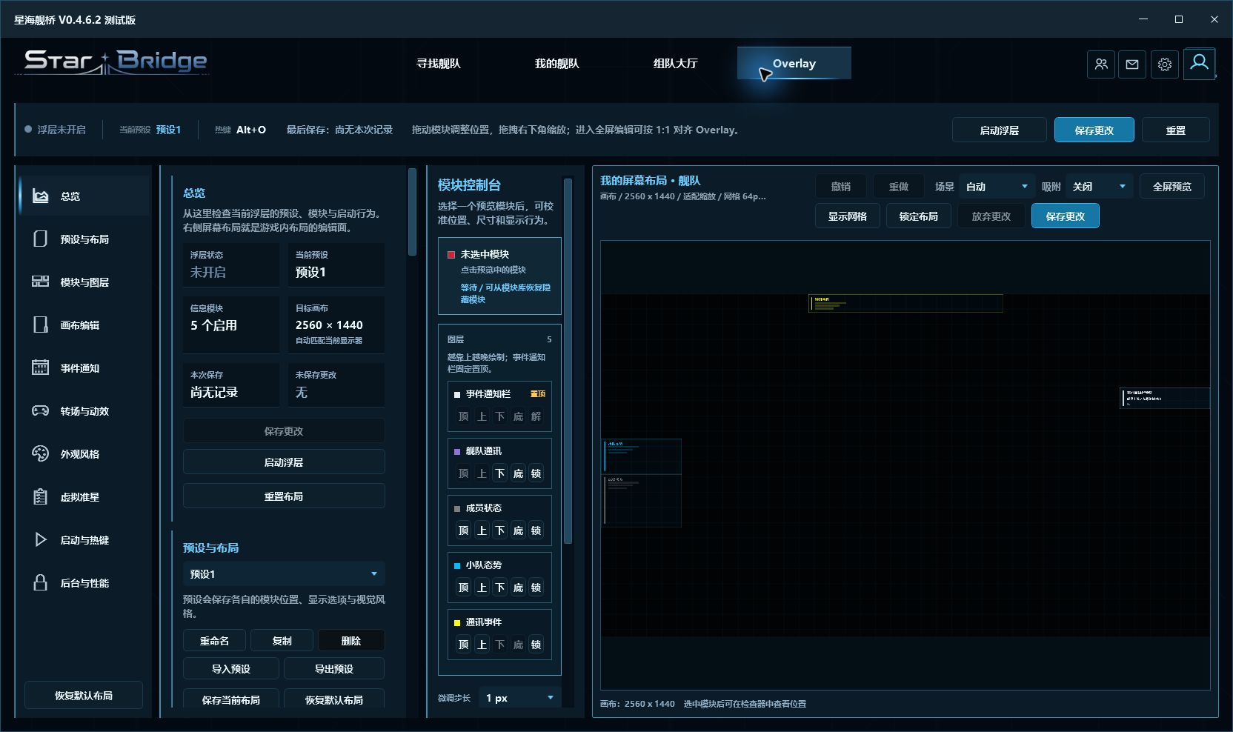Open the 吸附 dropdown set to 关闭
1233x732 pixels.
[x=1100, y=187]
